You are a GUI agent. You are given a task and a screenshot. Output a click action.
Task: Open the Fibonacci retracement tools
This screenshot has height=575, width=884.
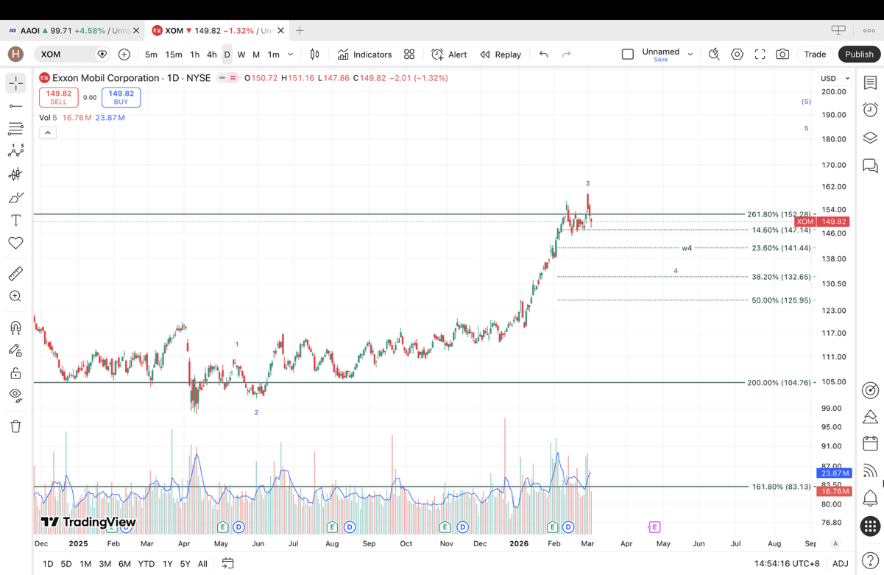click(x=15, y=129)
